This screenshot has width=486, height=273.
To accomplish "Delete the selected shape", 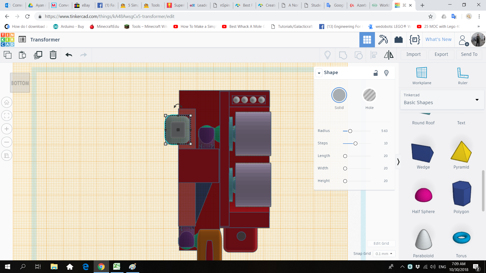I will [x=53, y=55].
